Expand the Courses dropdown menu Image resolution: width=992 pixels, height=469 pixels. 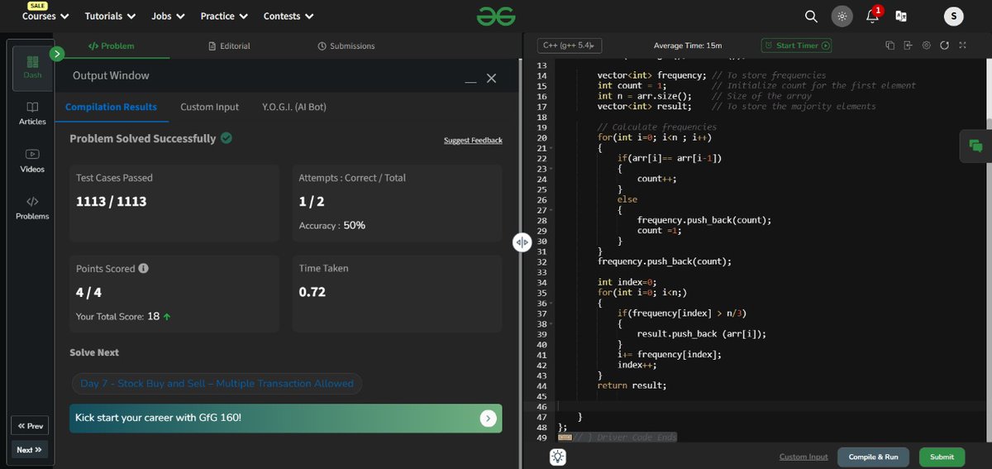pyautogui.click(x=45, y=16)
